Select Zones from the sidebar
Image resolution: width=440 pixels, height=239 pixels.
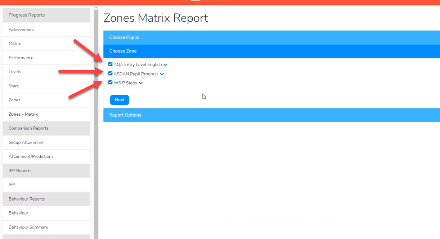(14, 100)
